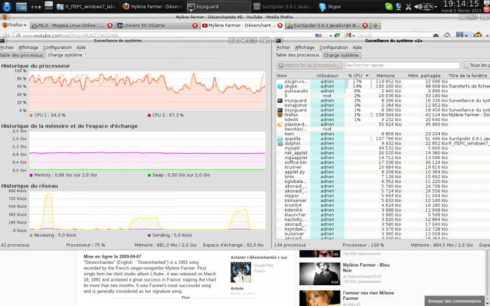Screen dimensions: 490x306
Task: Select the pulseaudio process row
Action: tap(383, 91)
